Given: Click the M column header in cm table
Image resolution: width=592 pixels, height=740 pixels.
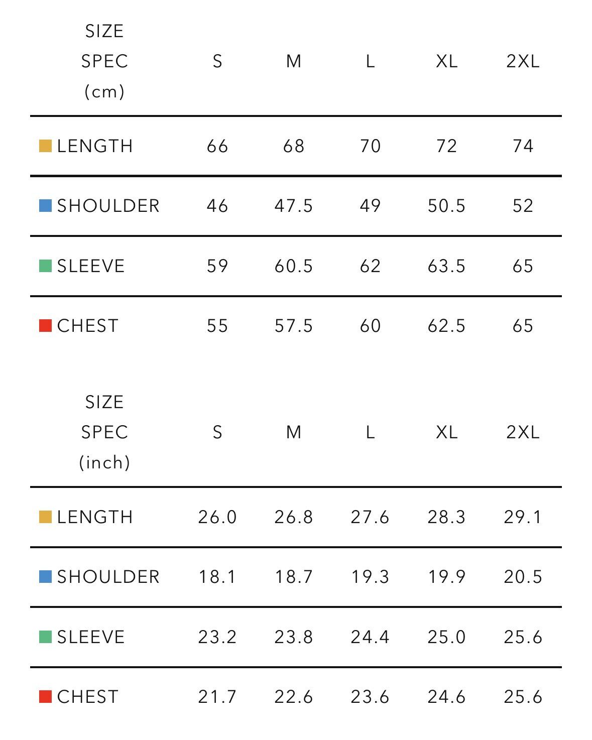Looking at the screenshot, I should 294,61.
